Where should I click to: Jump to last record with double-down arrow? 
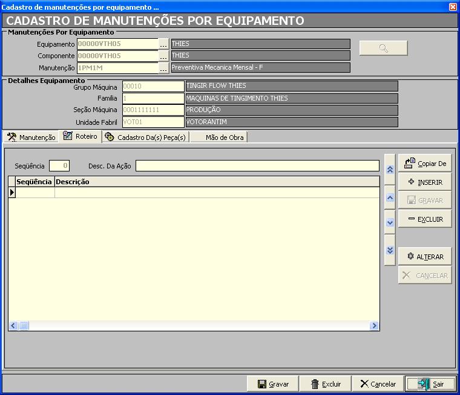click(x=390, y=250)
